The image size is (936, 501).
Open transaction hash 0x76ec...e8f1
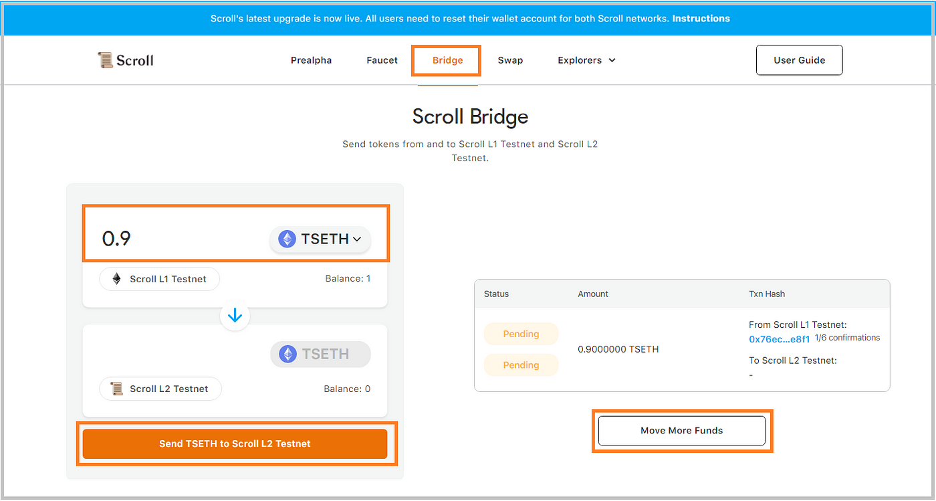(x=779, y=339)
